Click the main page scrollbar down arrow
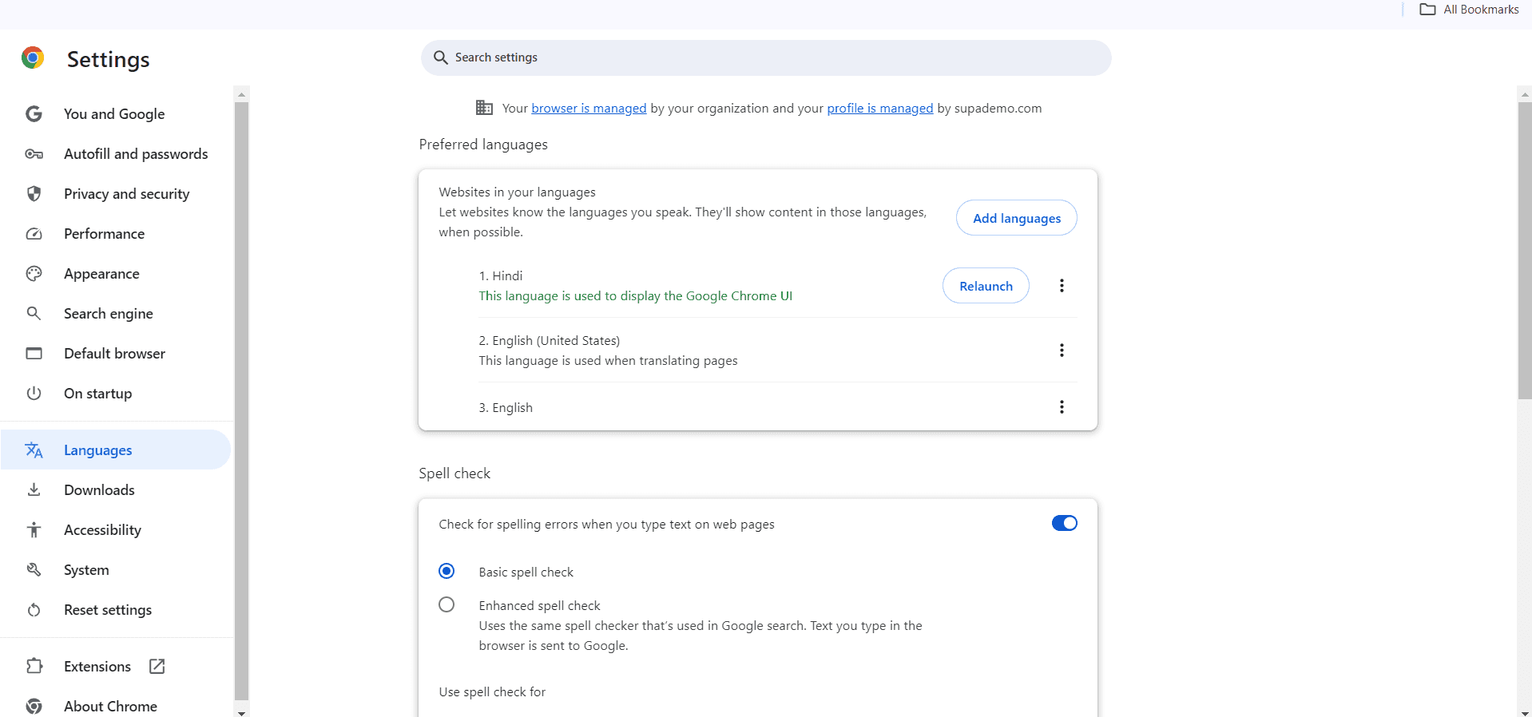Screen dimensions: 1532x717 click(x=1525, y=712)
